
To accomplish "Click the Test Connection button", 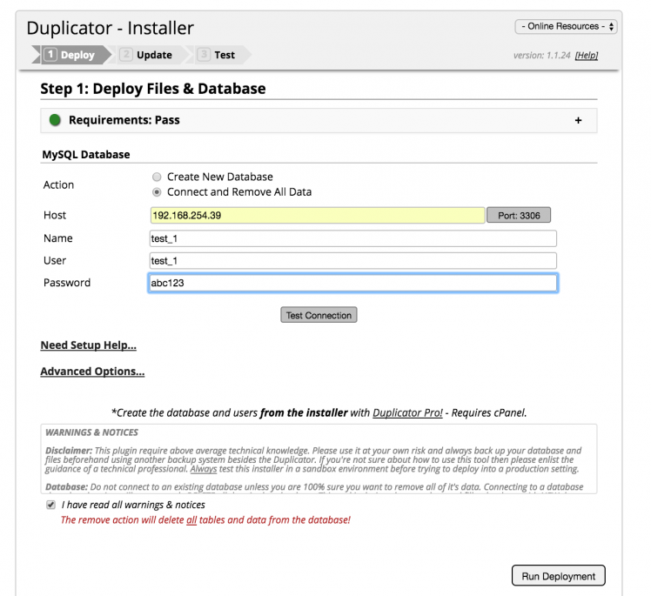I will tap(319, 315).
